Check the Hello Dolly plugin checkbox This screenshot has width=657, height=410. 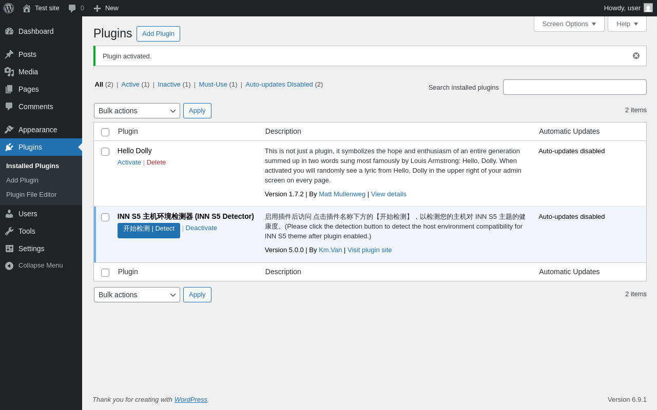pyautogui.click(x=105, y=152)
